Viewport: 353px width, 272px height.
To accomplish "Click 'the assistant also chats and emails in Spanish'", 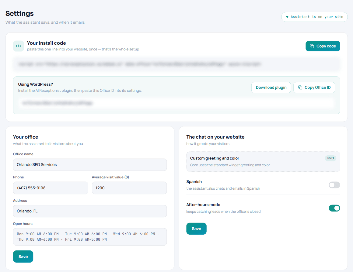I will (223, 188).
